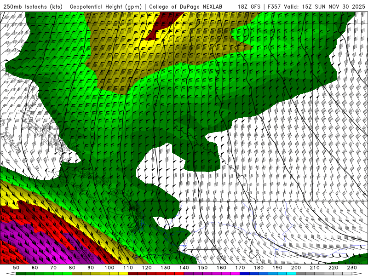This screenshot has width=368, height=276.
Task: Click the '80' value on the color scale
Action: (x=72, y=268)
